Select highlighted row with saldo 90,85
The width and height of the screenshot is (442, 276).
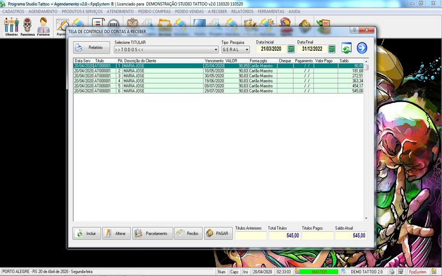(218, 66)
